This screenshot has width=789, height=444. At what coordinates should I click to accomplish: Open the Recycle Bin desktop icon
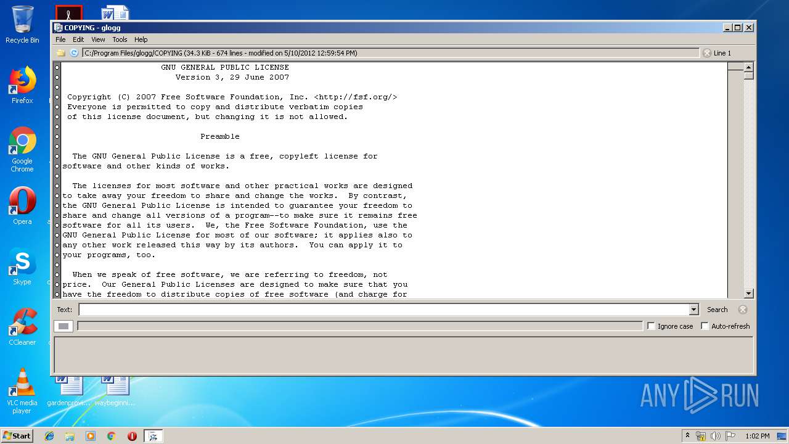click(22, 25)
